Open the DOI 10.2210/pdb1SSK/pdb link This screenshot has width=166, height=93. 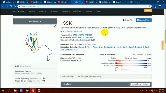[x=73, y=31]
